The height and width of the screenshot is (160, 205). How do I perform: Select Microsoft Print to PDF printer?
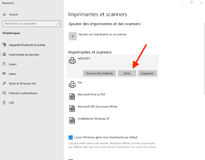113,97
